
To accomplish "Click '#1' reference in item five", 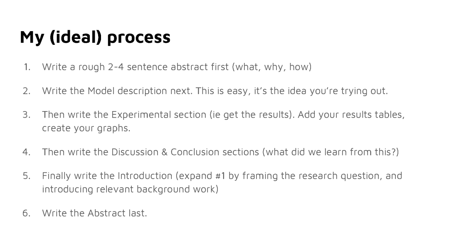I will pyautogui.click(x=220, y=175).
